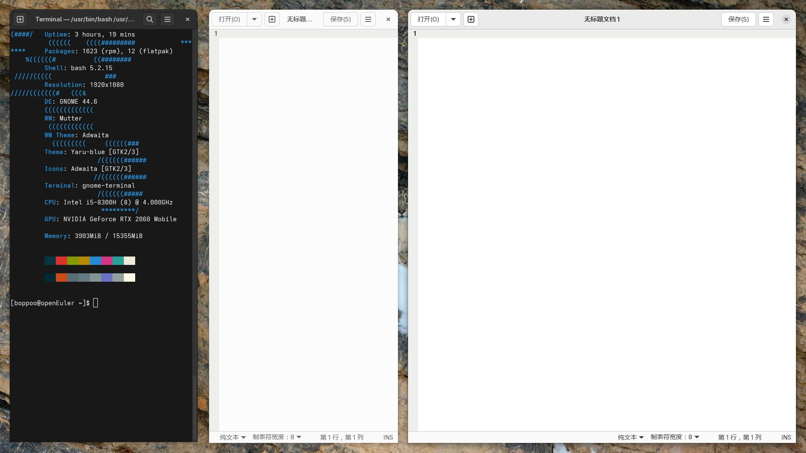Image resolution: width=806 pixels, height=453 pixels.
Task: Click the Terminal search magnifier icon
Action: click(150, 19)
